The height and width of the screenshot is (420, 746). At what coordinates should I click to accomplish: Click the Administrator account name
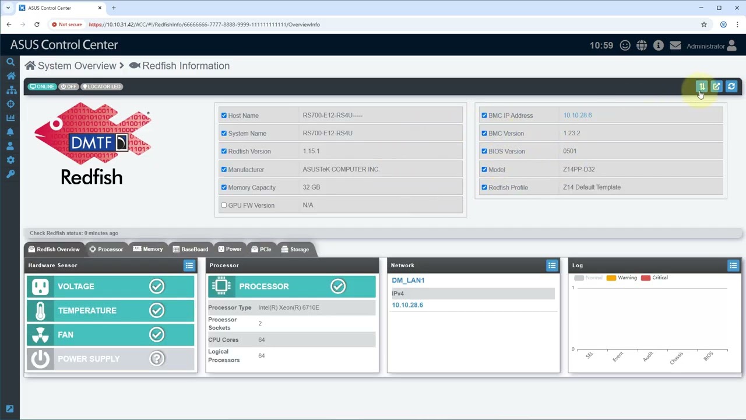pyautogui.click(x=706, y=46)
